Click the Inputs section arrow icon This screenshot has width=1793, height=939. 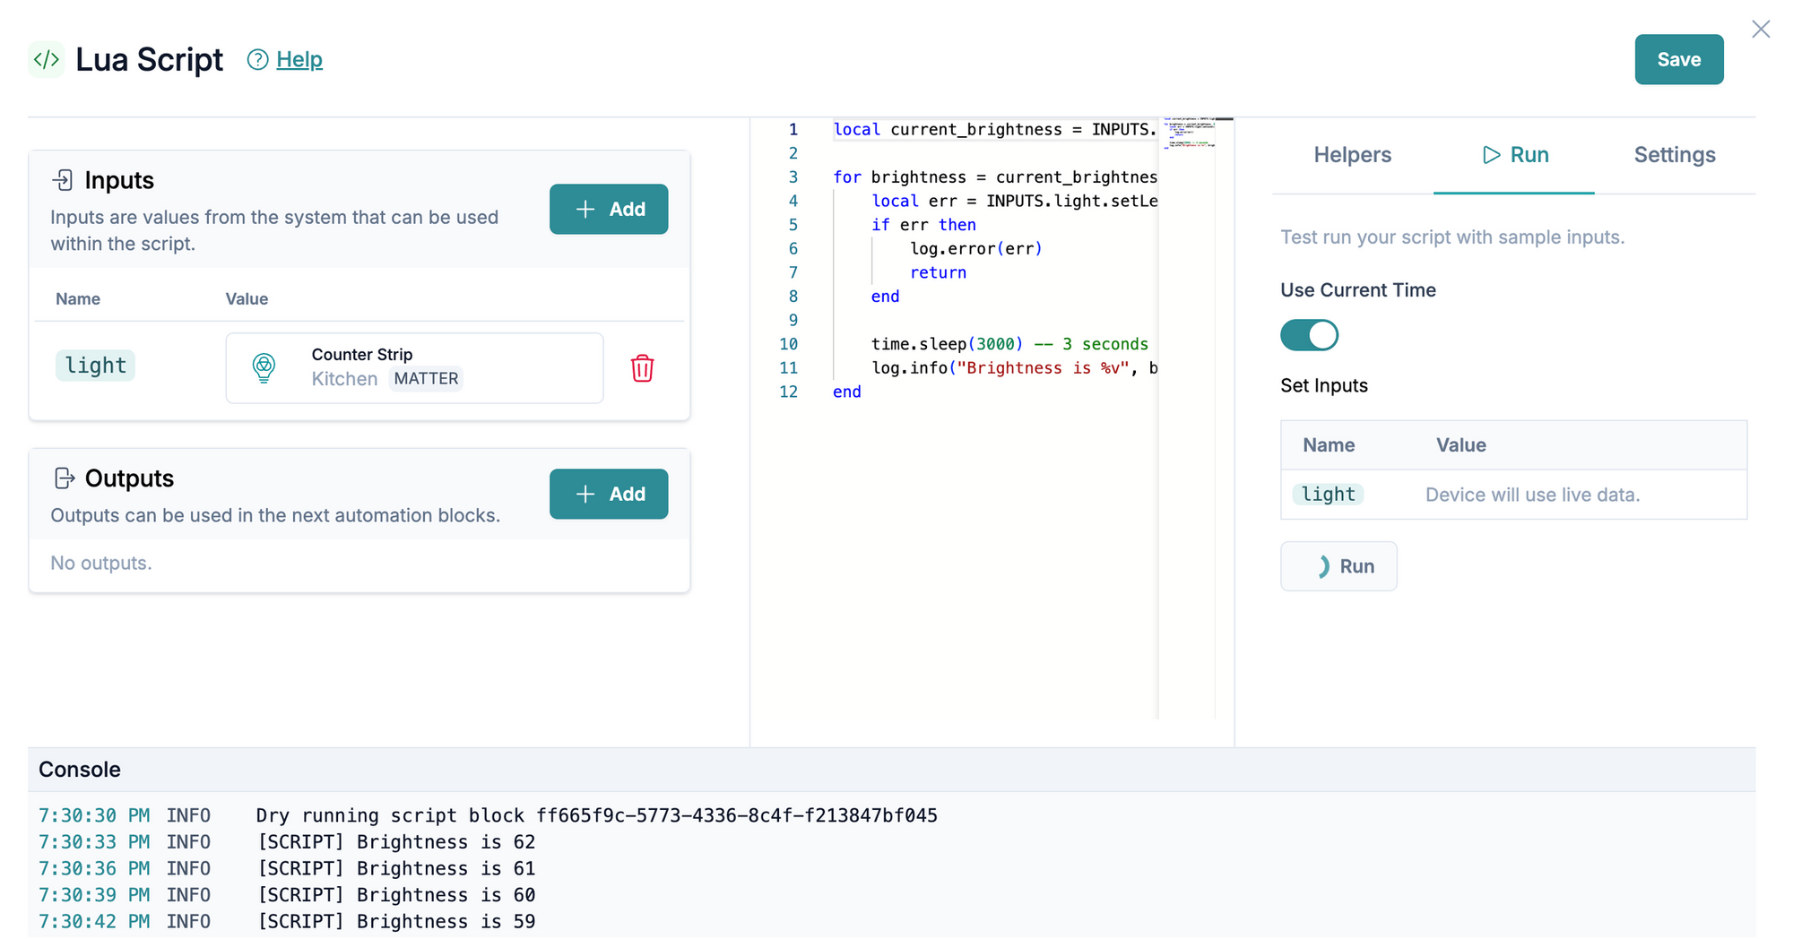[x=63, y=180]
